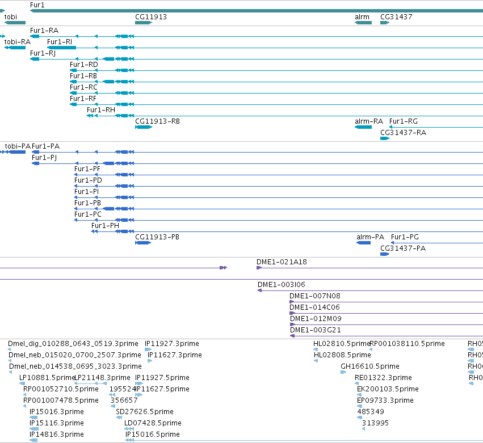
Task: Select the tobi gene feature
Action: [15, 23]
